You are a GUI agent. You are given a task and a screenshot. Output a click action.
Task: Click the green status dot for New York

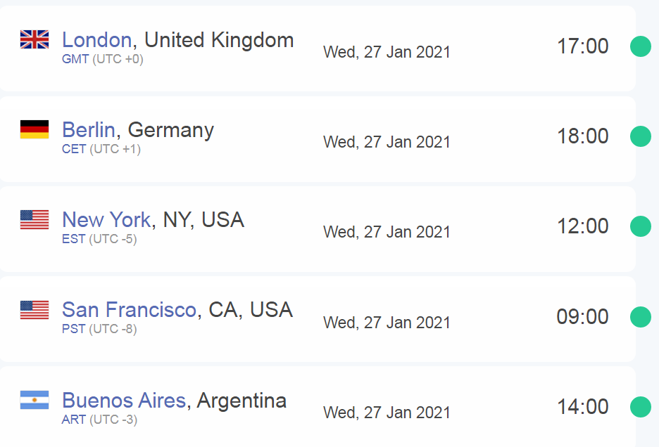pos(641,226)
